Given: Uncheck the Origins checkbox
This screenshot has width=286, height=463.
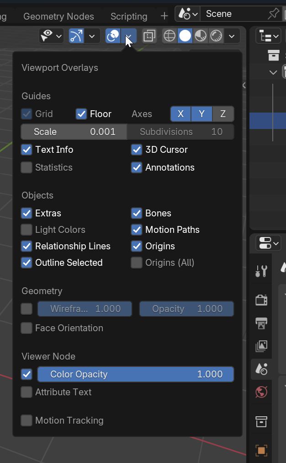Looking at the screenshot, I should click(x=137, y=246).
